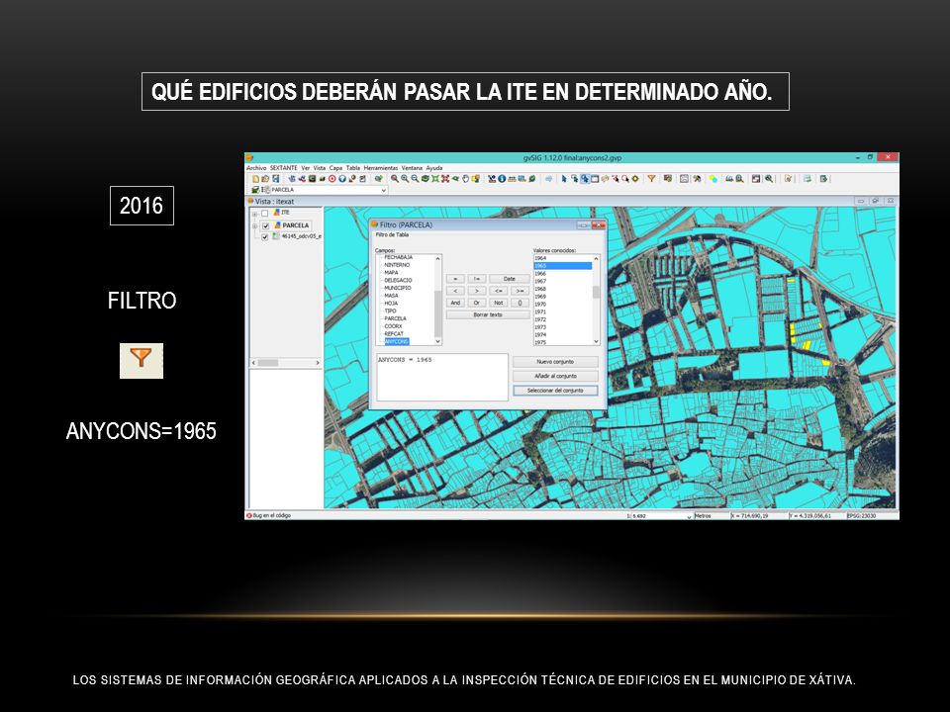
Task: Click the Valores conocidos list scrollbar thumb
Action: point(596,292)
